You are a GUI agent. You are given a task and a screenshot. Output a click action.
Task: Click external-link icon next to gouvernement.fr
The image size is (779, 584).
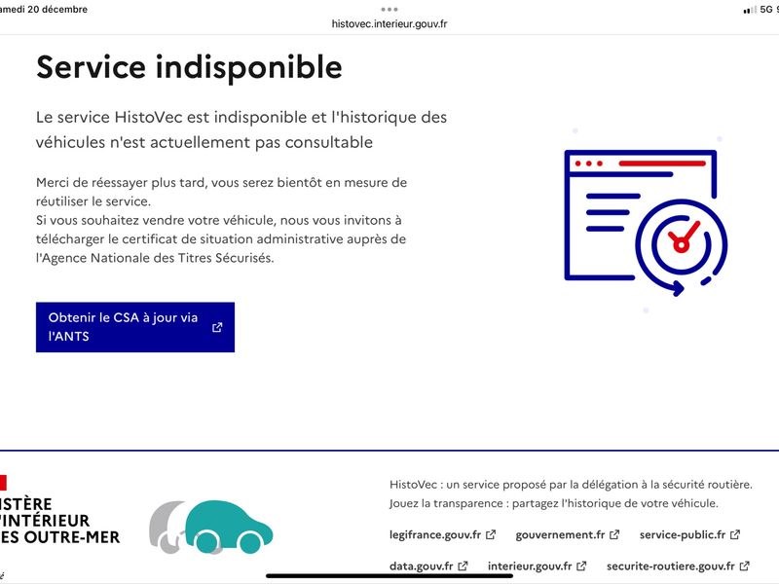point(615,534)
